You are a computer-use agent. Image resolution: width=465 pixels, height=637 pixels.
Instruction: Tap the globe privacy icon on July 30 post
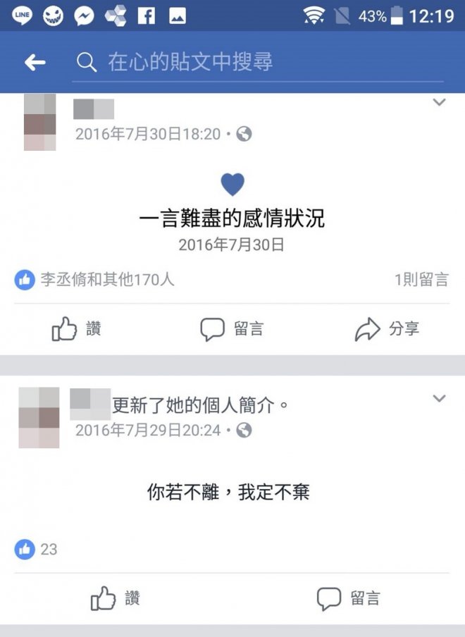click(x=244, y=134)
